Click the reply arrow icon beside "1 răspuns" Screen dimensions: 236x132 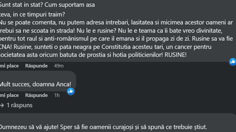pos(2,105)
